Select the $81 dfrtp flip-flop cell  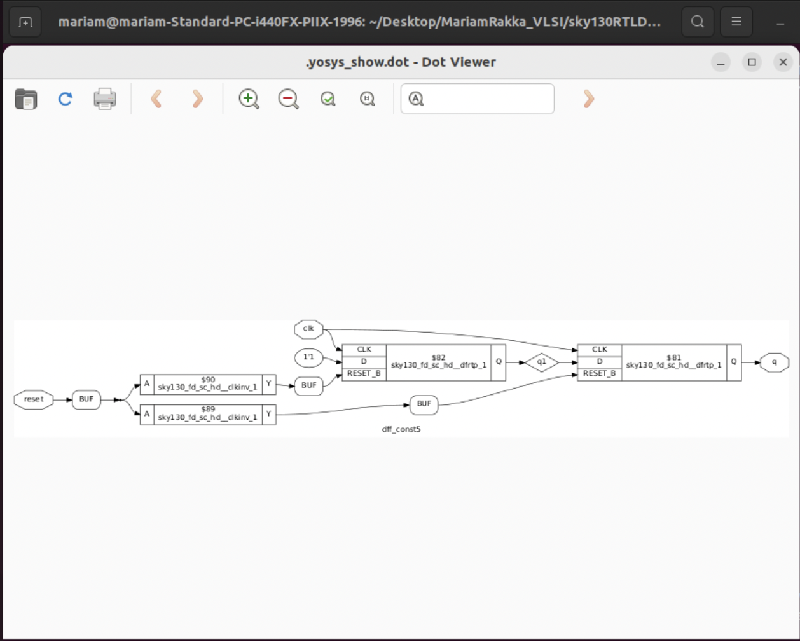coord(673,361)
